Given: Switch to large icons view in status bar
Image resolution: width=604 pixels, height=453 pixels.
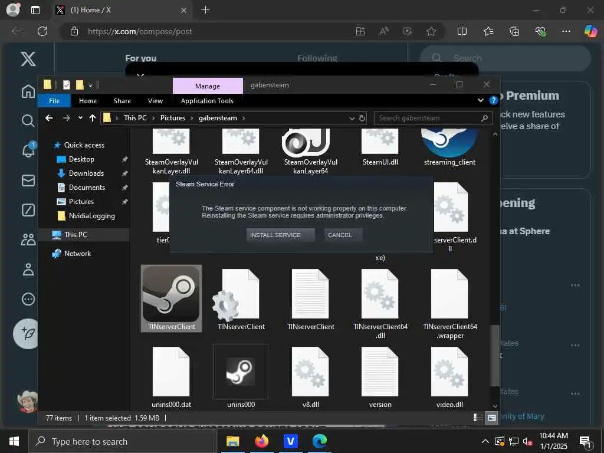Looking at the screenshot, I should (491, 418).
